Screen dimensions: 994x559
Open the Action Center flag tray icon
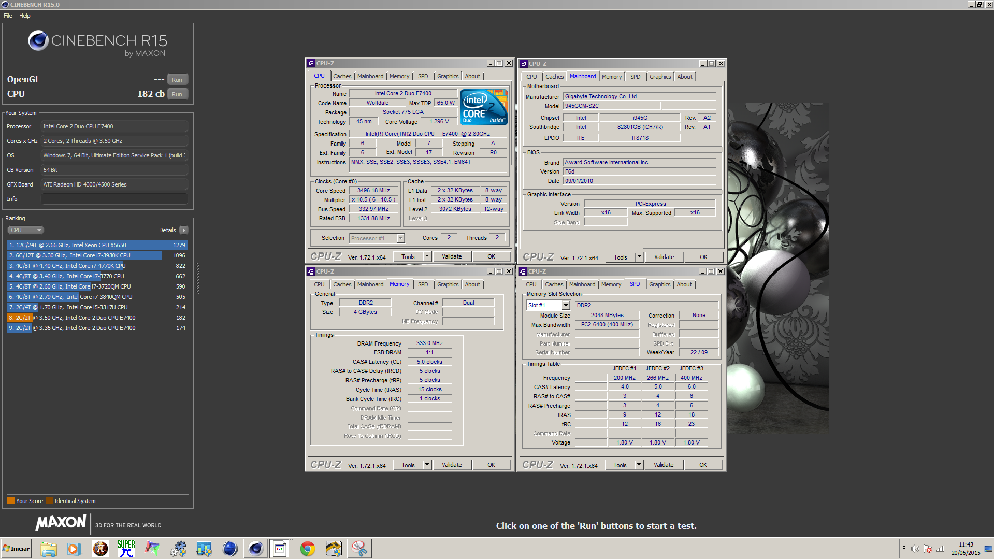[928, 549]
